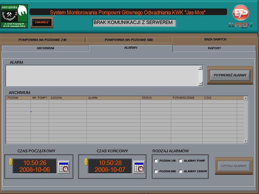This screenshot has width=259, height=194.
Task: Tick the Alarmy Pomp checkbox
Action: (x=181, y=161)
